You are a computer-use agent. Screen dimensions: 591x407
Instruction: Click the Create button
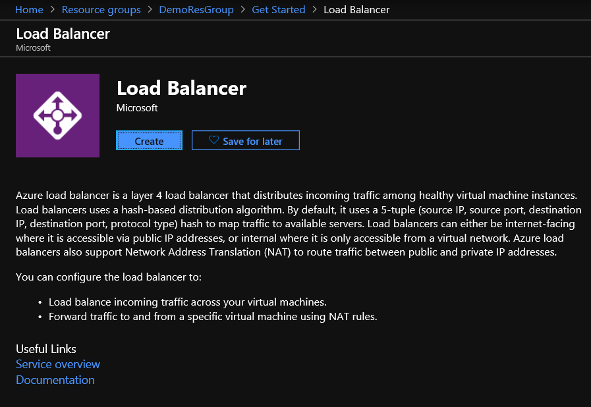pyautogui.click(x=149, y=140)
